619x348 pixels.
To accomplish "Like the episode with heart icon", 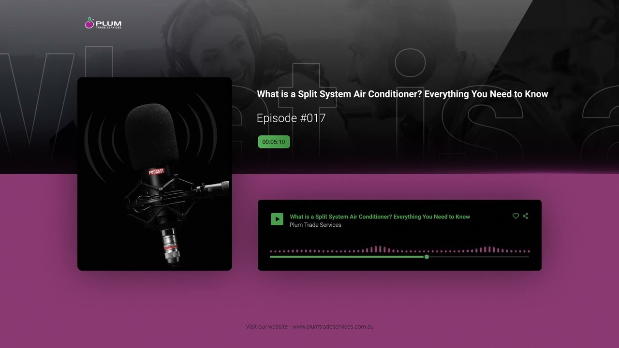I will (516, 216).
